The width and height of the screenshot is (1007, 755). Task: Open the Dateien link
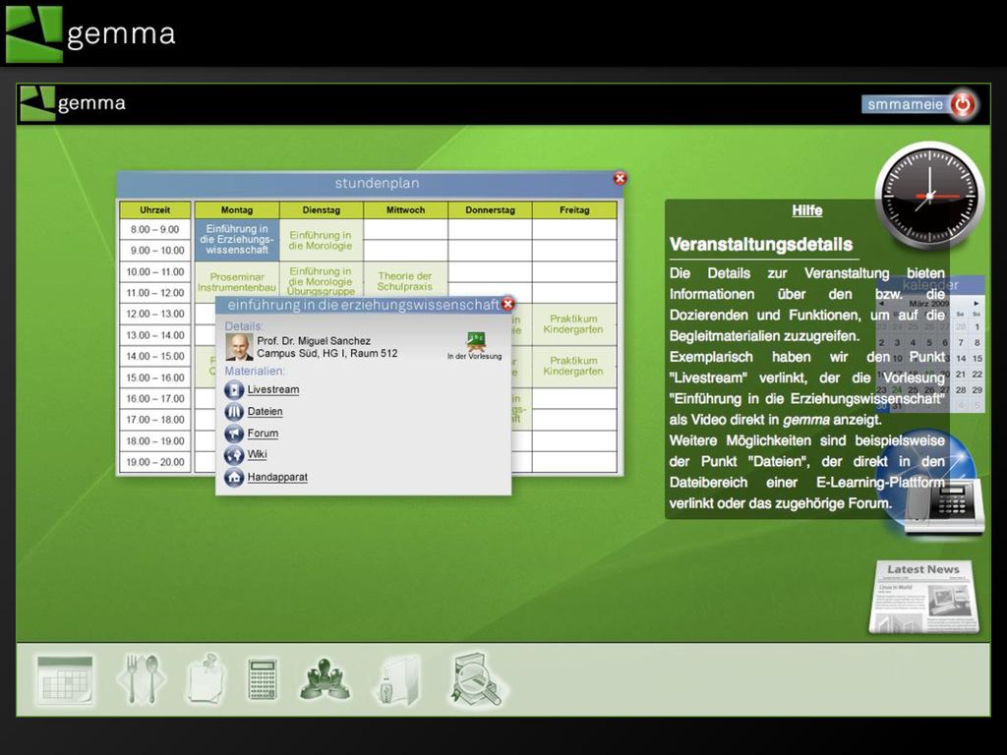[x=265, y=412]
